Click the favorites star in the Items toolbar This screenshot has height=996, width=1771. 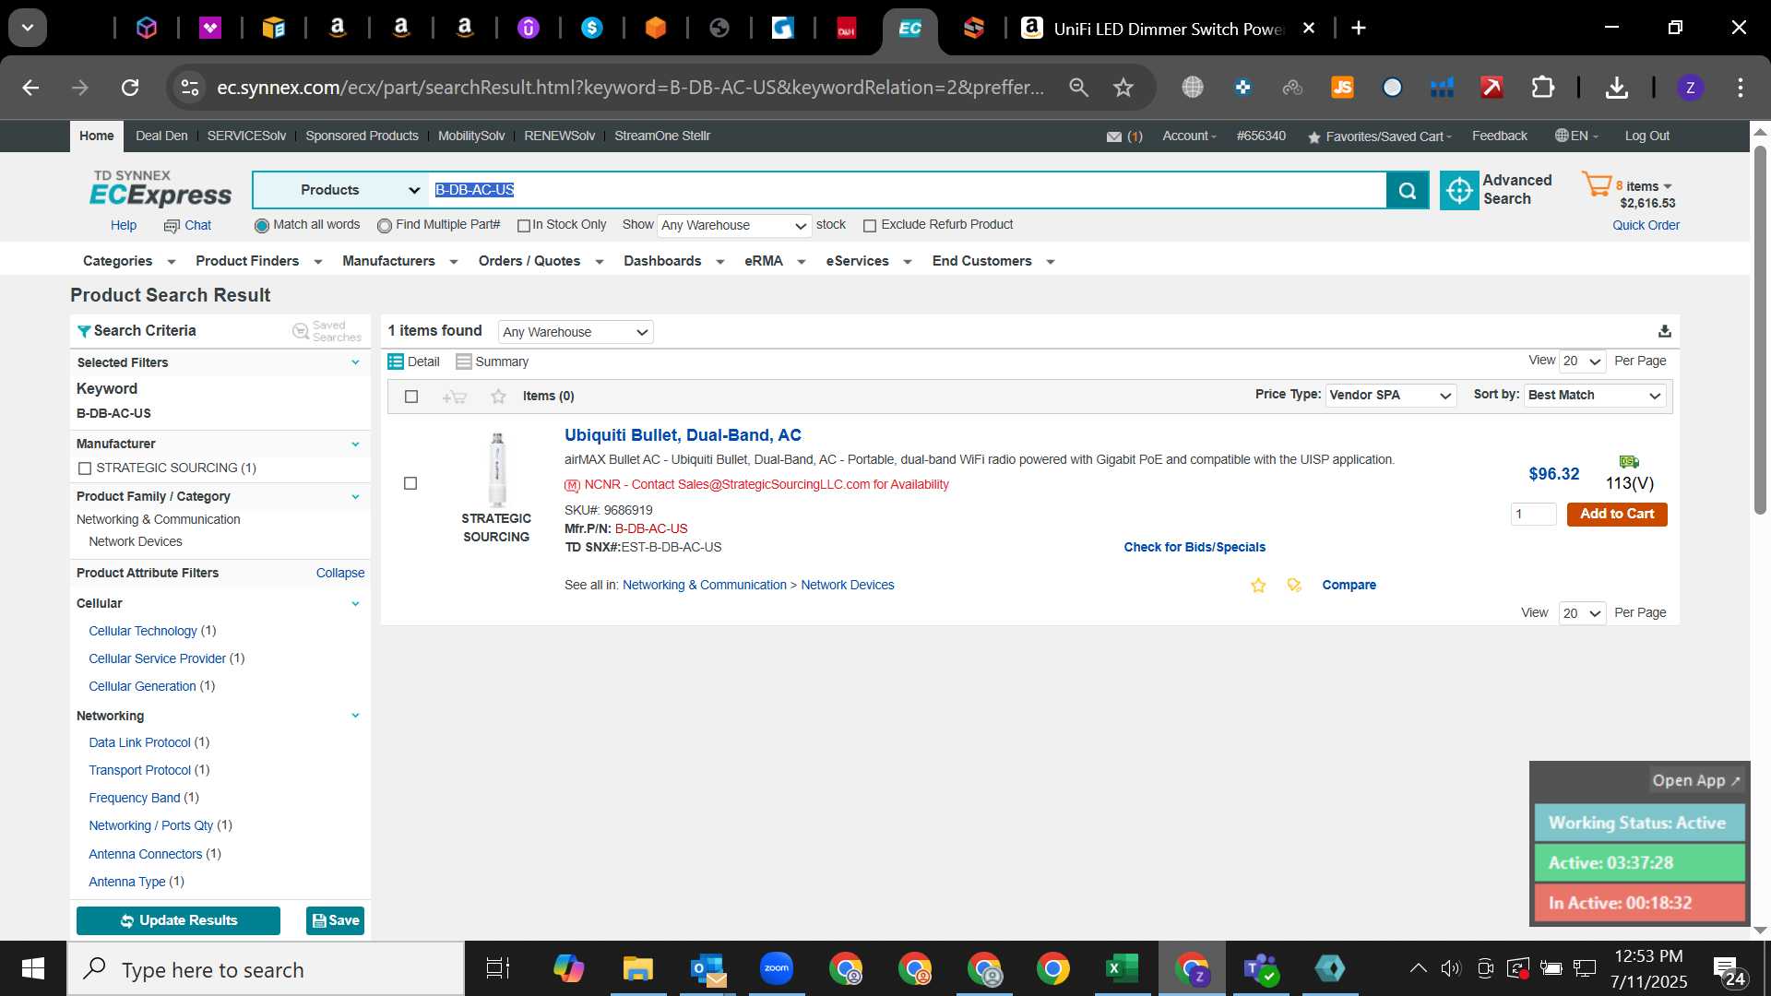click(498, 397)
